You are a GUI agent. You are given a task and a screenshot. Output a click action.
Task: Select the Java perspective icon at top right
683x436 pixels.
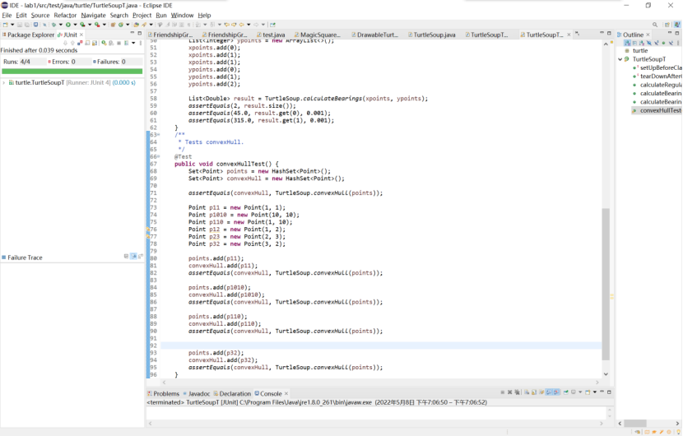point(677,25)
